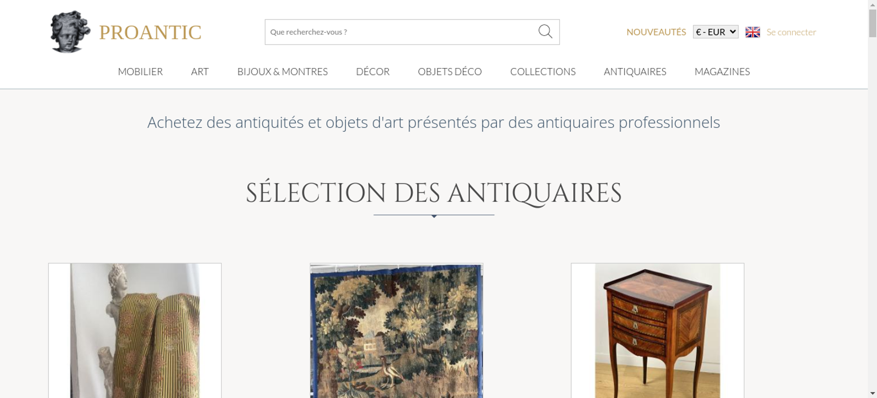Click the NOUVEAUTÉS link

click(656, 32)
